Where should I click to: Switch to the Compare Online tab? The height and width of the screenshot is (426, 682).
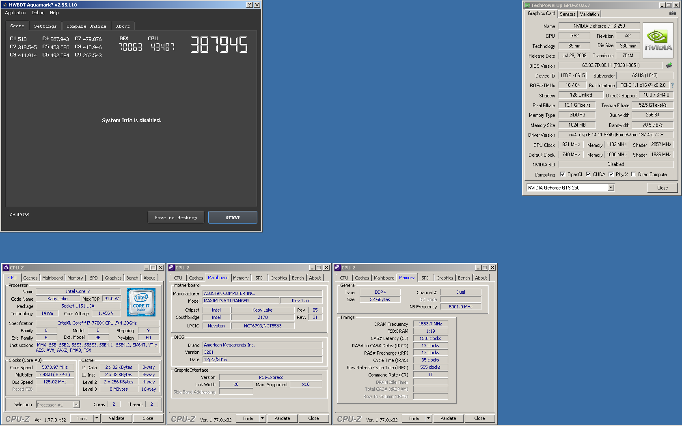86,26
